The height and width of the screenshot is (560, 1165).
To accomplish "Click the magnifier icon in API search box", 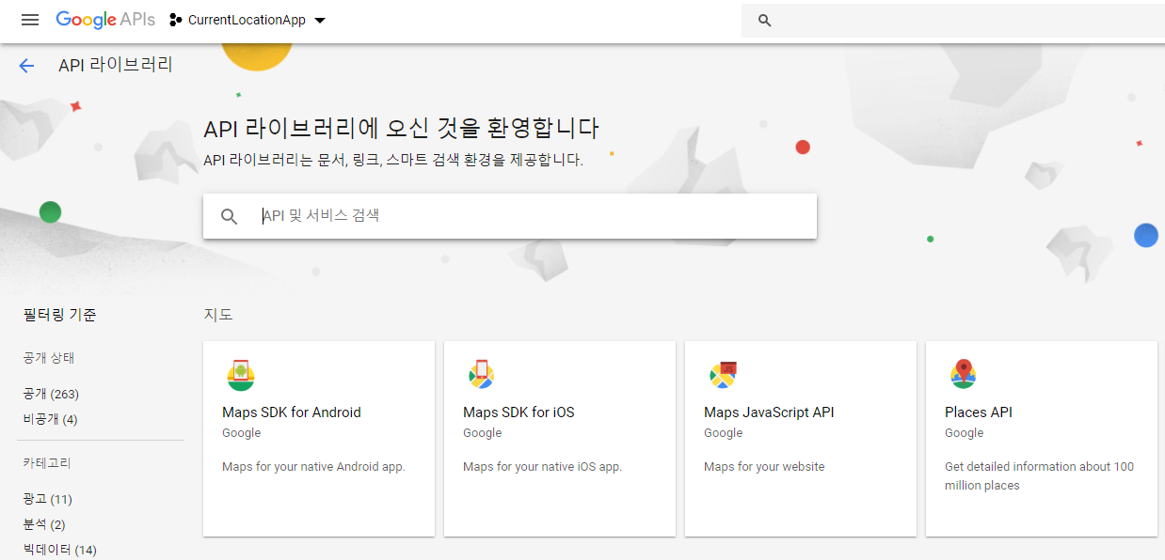I will pos(230,216).
